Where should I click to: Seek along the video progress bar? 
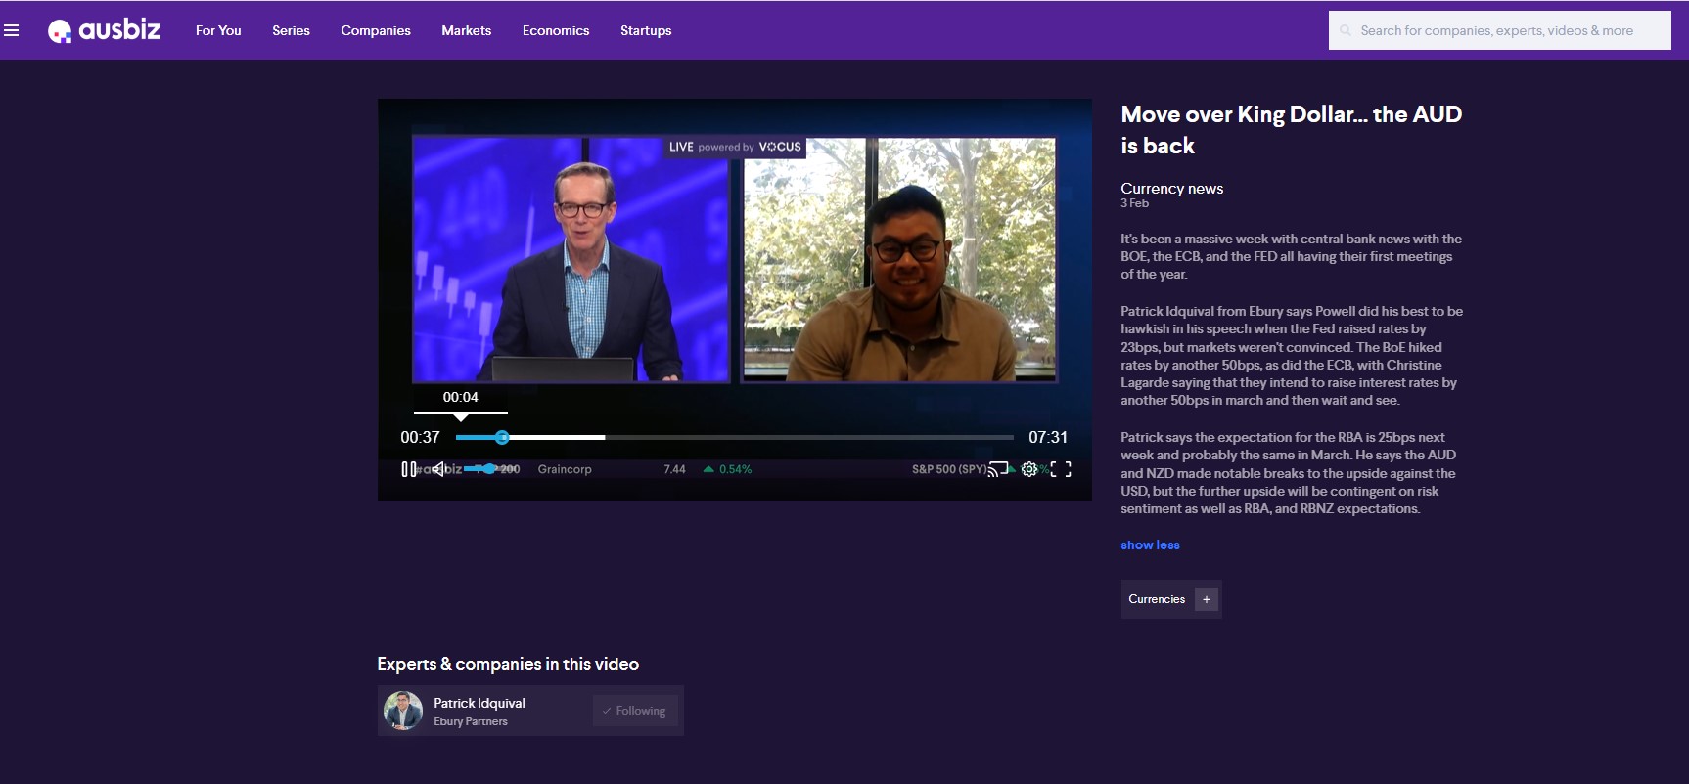734,437
